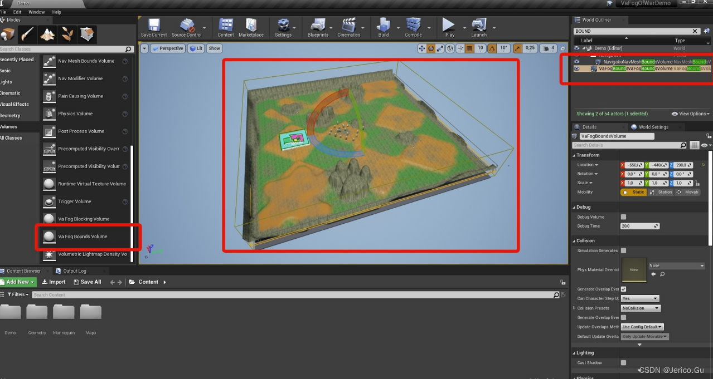Click the Va Fog Bounds Volume sphere icon
This screenshot has width=713, height=379.
tap(49, 237)
